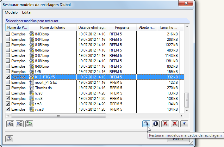Click the unknown file icon of Thumbs.db
This screenshot has width=224, height=147.
(x=32, y=88)
